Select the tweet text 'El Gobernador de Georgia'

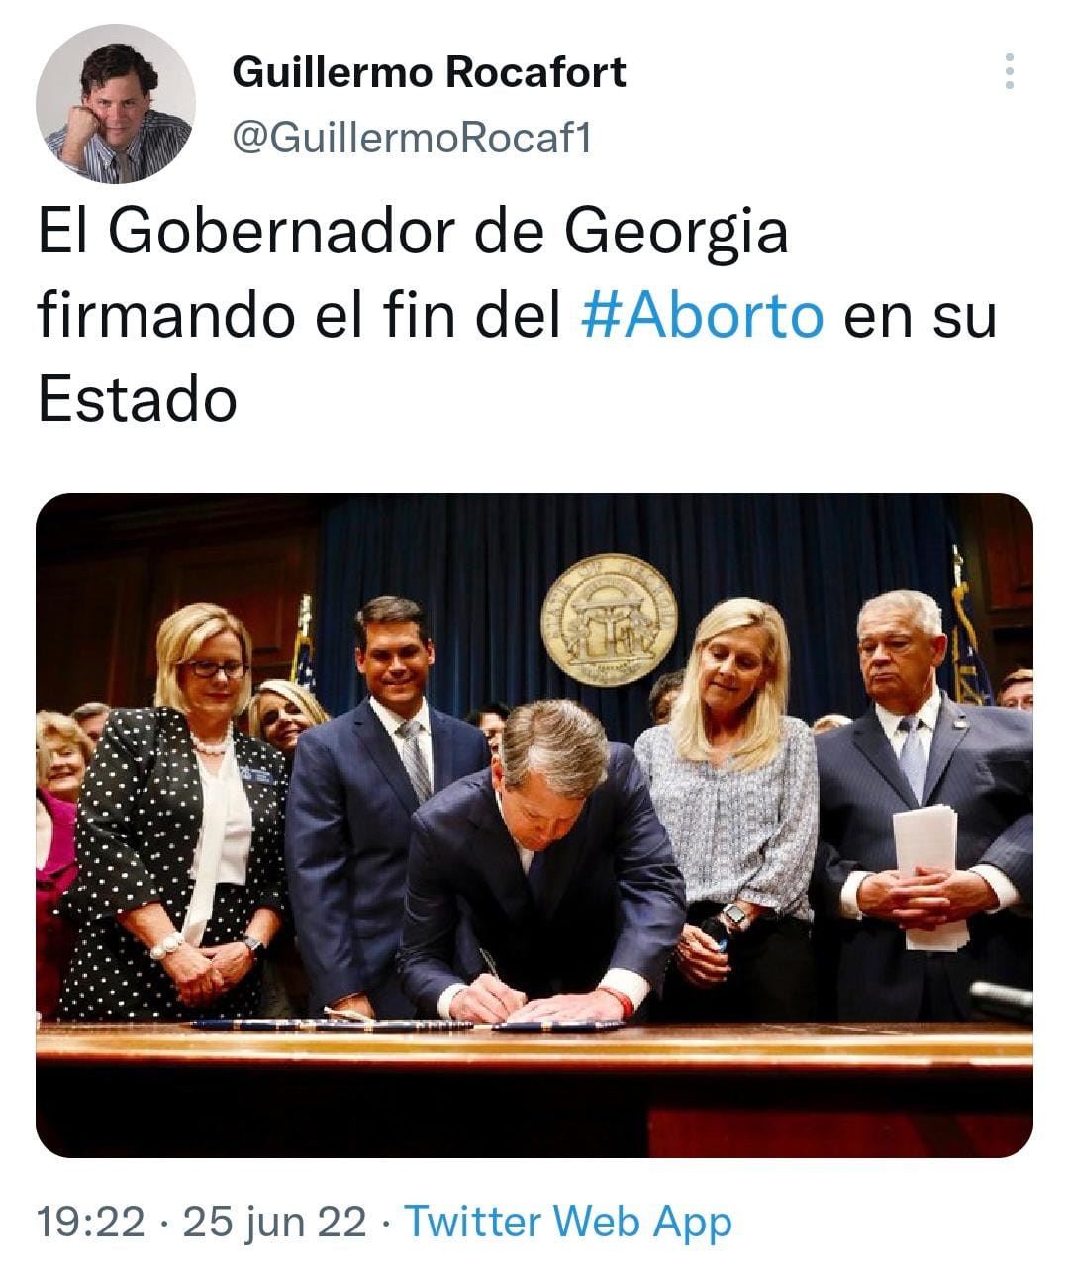(413, 232)
